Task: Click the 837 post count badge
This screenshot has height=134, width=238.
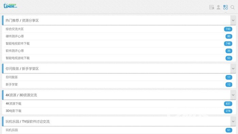Action: [x=228, y=104]
